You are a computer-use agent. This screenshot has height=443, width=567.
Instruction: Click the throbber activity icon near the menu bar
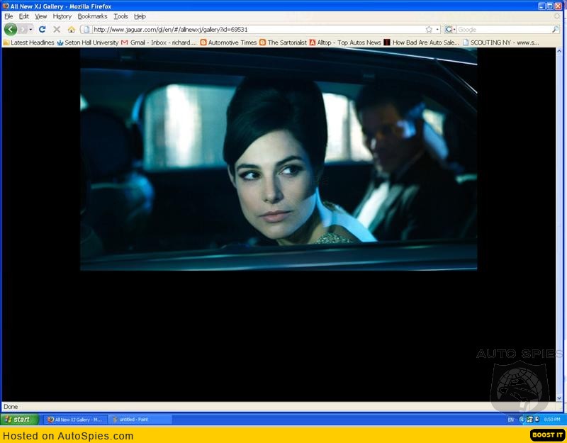(557, 16)
